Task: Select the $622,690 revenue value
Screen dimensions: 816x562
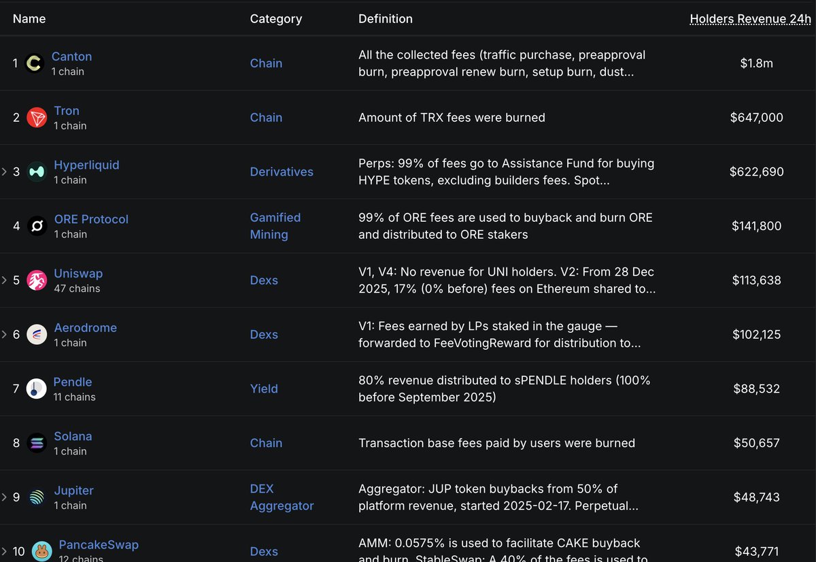Action: [x=757, y=172]
